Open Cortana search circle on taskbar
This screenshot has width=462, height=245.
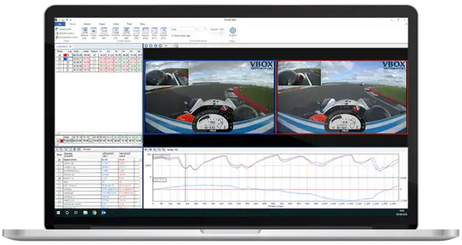tap(67, 212)
